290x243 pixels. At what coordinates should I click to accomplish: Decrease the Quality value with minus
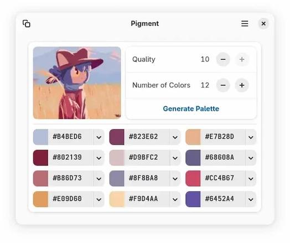click(x=223, y=59)
